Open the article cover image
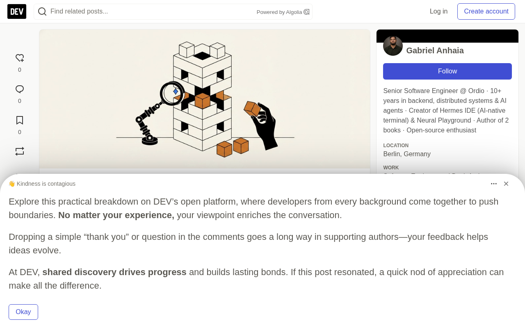The height and width of the screenshot is (328, 525). [205, 99]
